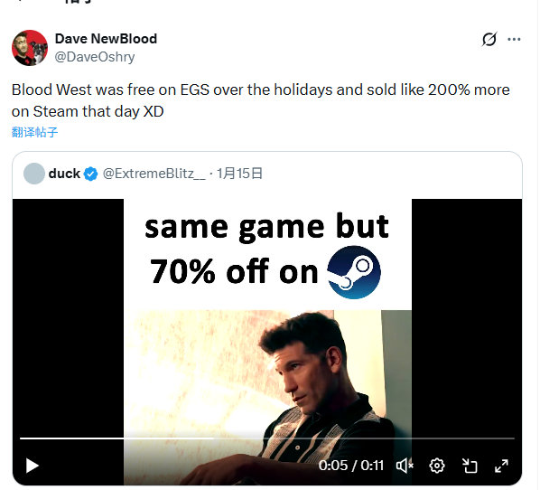
Task: Click the 翻译帖子 translate link
Action: pyautogui.click(x=34, y=132)
